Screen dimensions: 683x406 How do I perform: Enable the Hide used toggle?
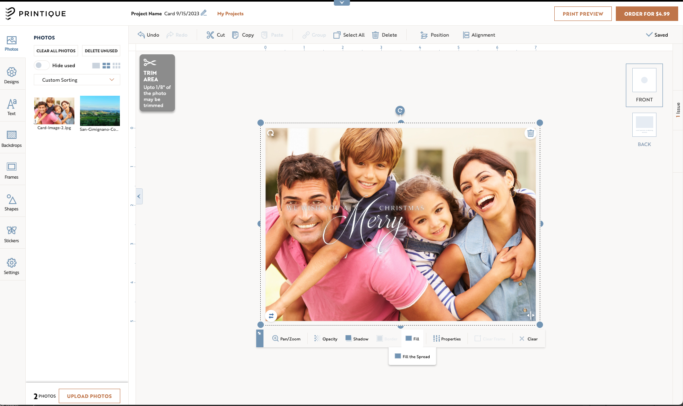click(41, 65)
